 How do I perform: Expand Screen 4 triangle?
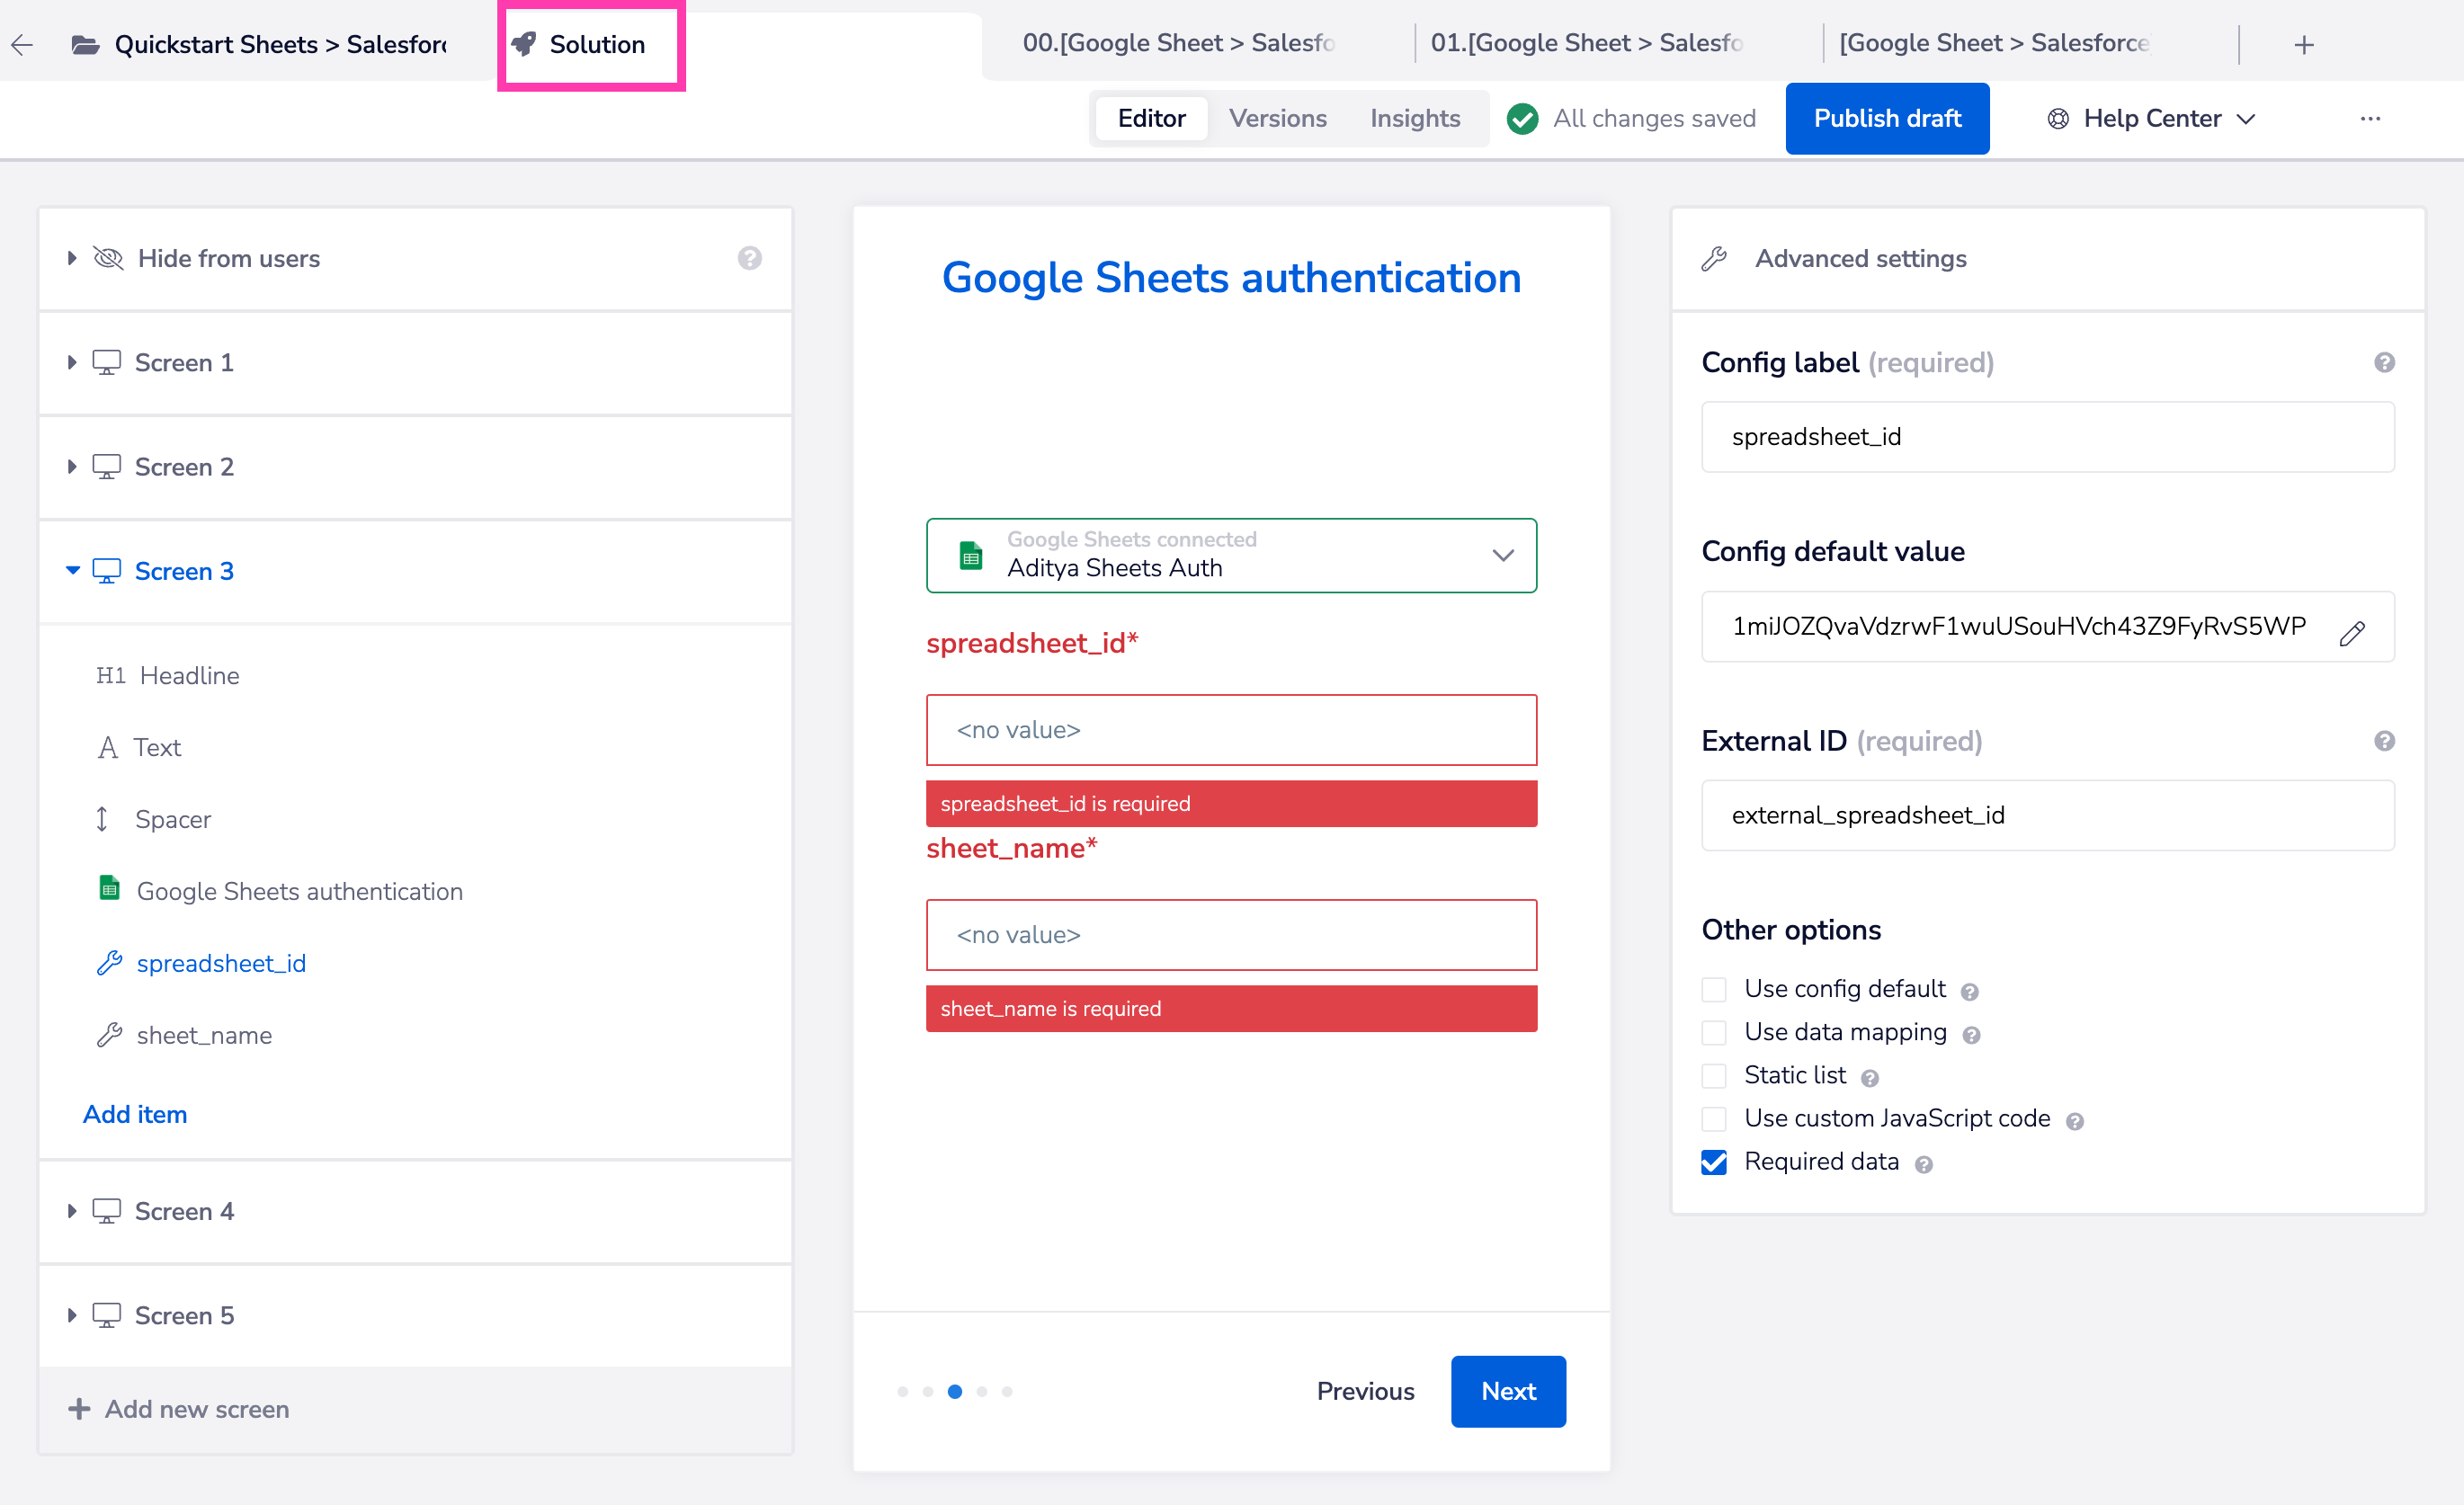click(72, 1211)
